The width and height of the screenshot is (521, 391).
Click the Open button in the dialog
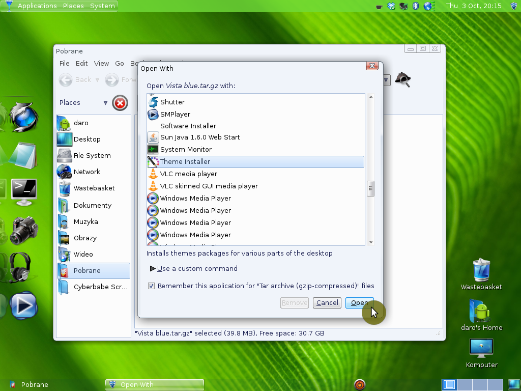(359, 303)
